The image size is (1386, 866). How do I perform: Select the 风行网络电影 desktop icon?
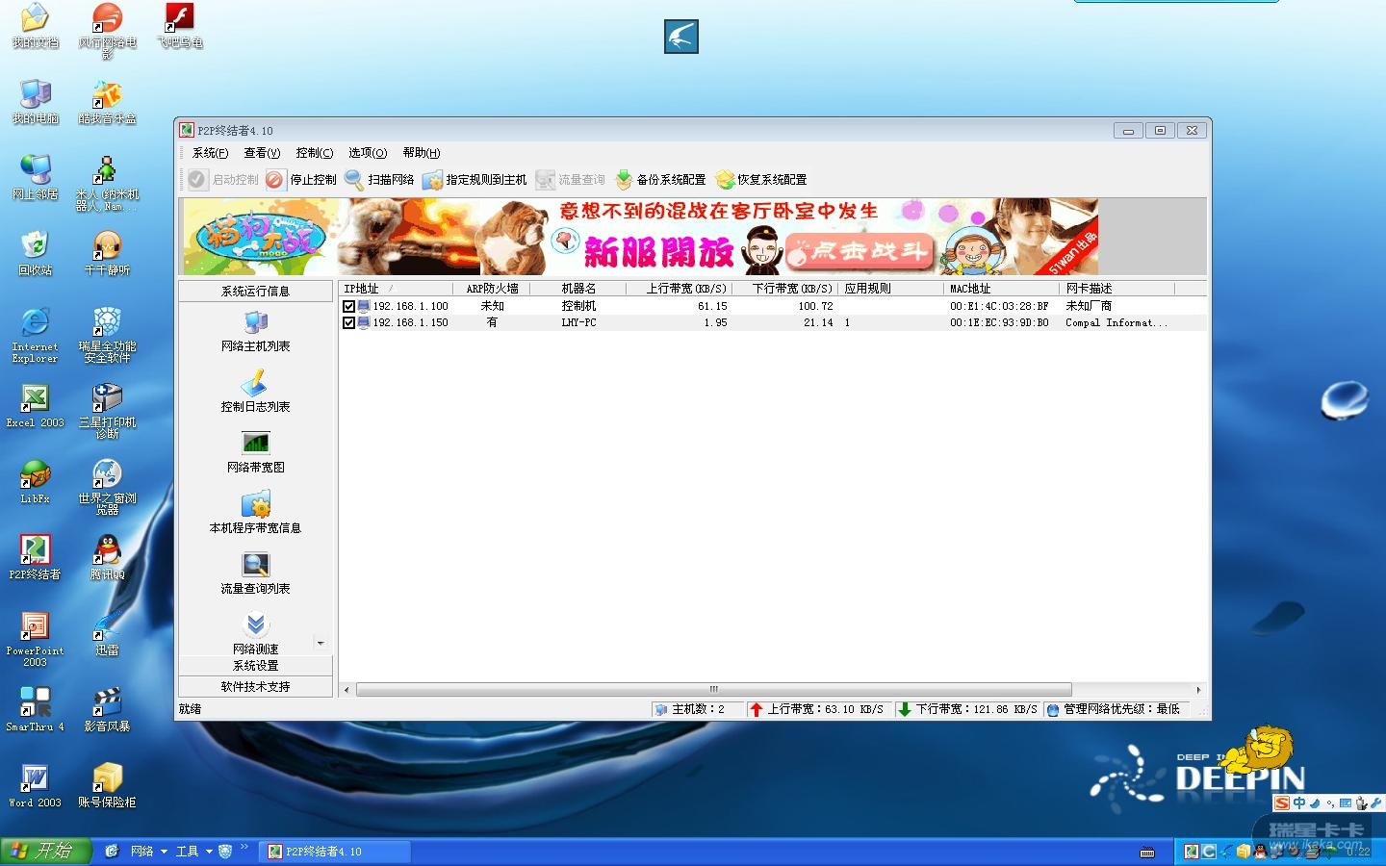[x=107, y=30]
